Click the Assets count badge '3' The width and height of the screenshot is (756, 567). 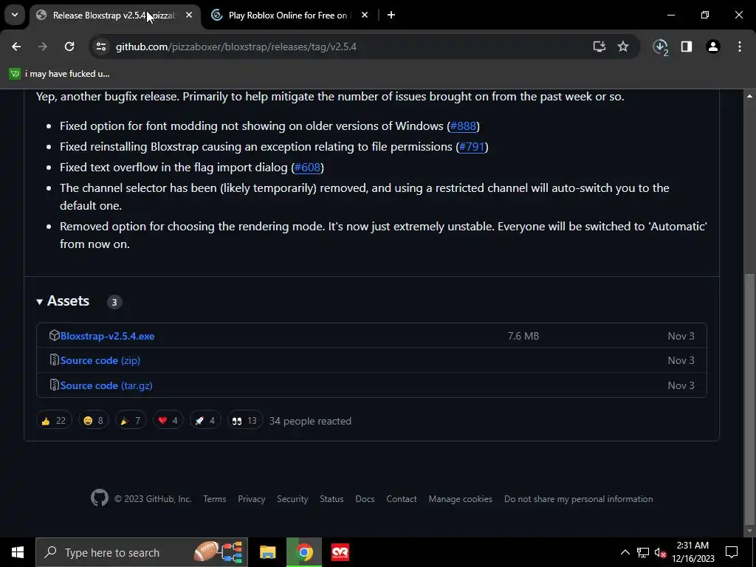click(x=114, y=302)
